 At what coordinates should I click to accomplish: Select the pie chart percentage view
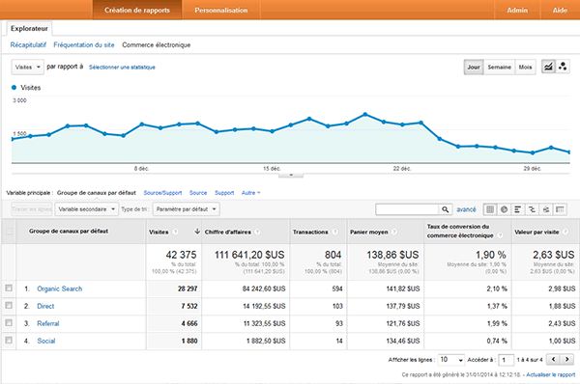click(x=504, y=209)
